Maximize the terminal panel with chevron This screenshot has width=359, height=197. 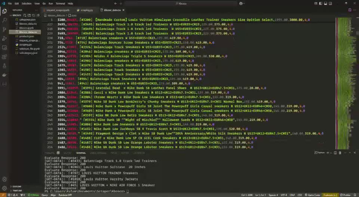[x=350, y=153]
